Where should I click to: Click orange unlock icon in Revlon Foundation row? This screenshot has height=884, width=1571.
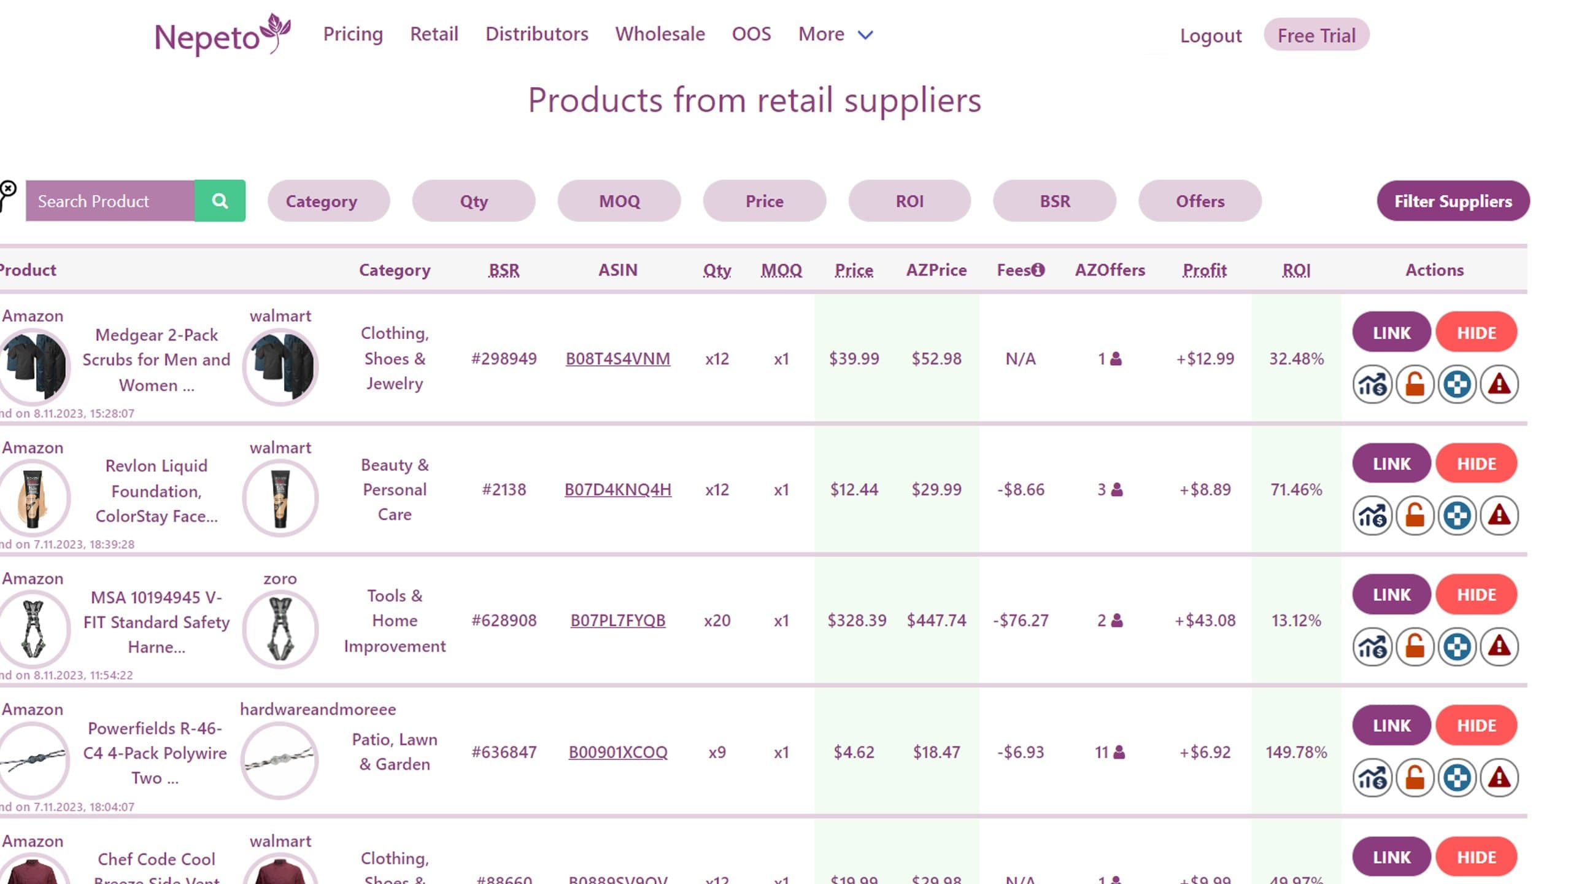(1415, 516)
